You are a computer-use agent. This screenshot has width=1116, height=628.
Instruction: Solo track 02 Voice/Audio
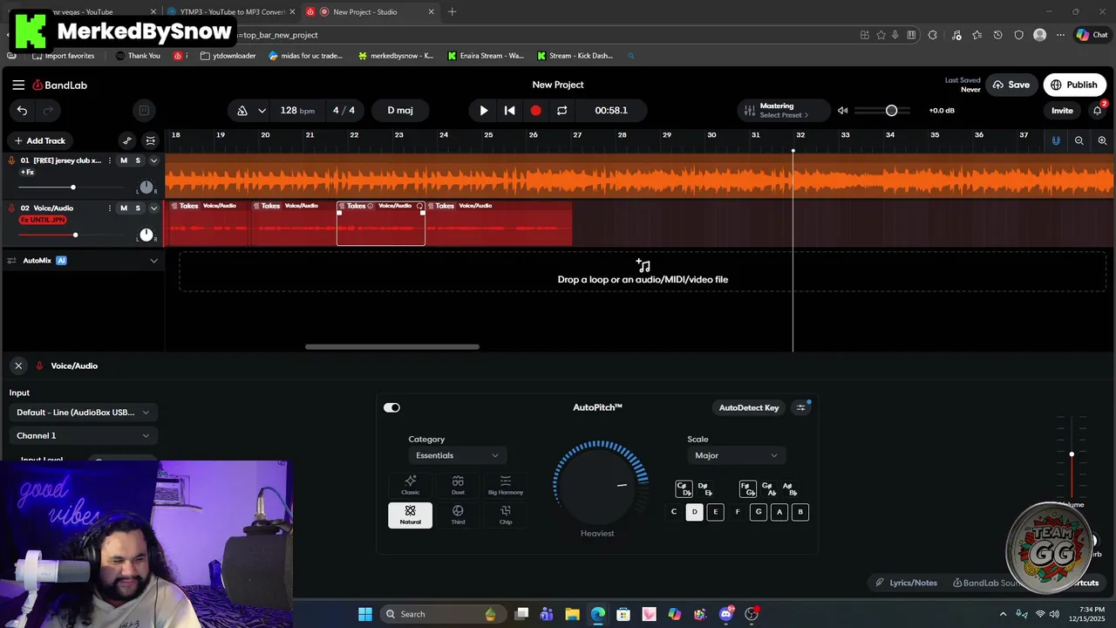[138, 208]
